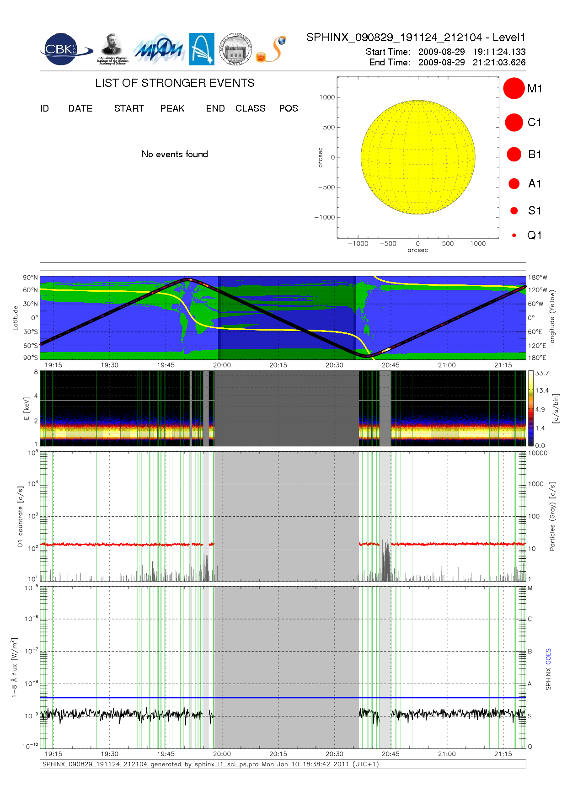Click the spectrogram color scale bar

(530, 408)
